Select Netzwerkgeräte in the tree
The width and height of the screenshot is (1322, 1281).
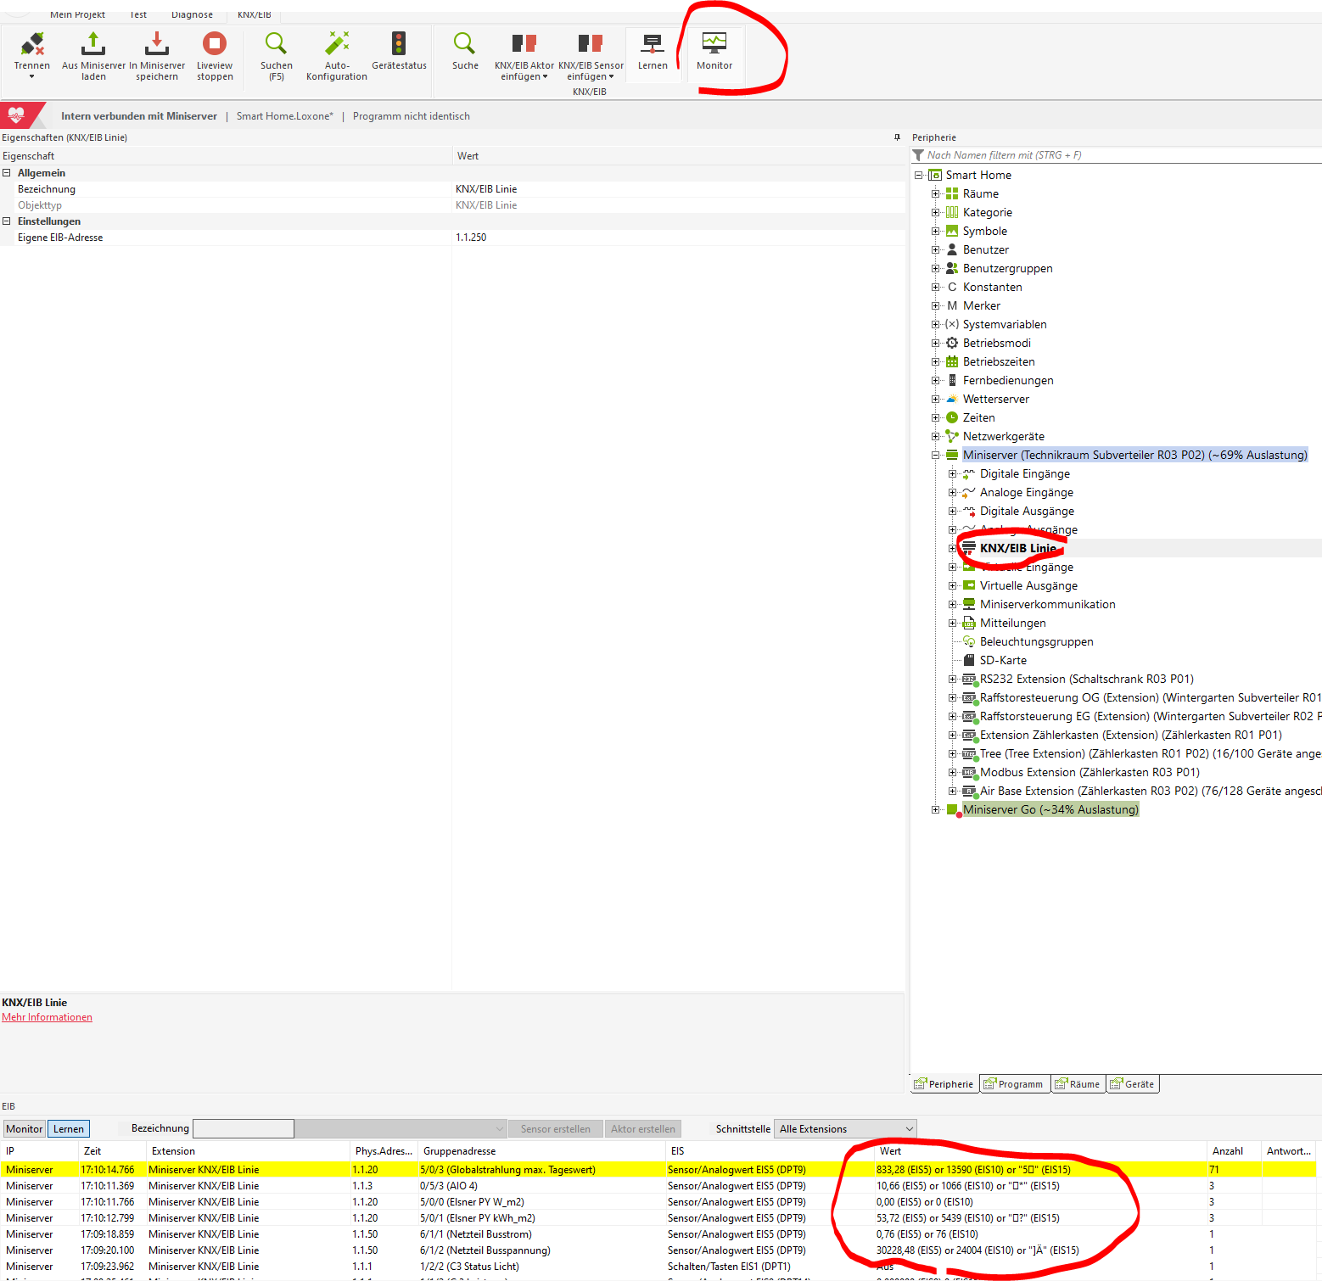(1004, 436)
